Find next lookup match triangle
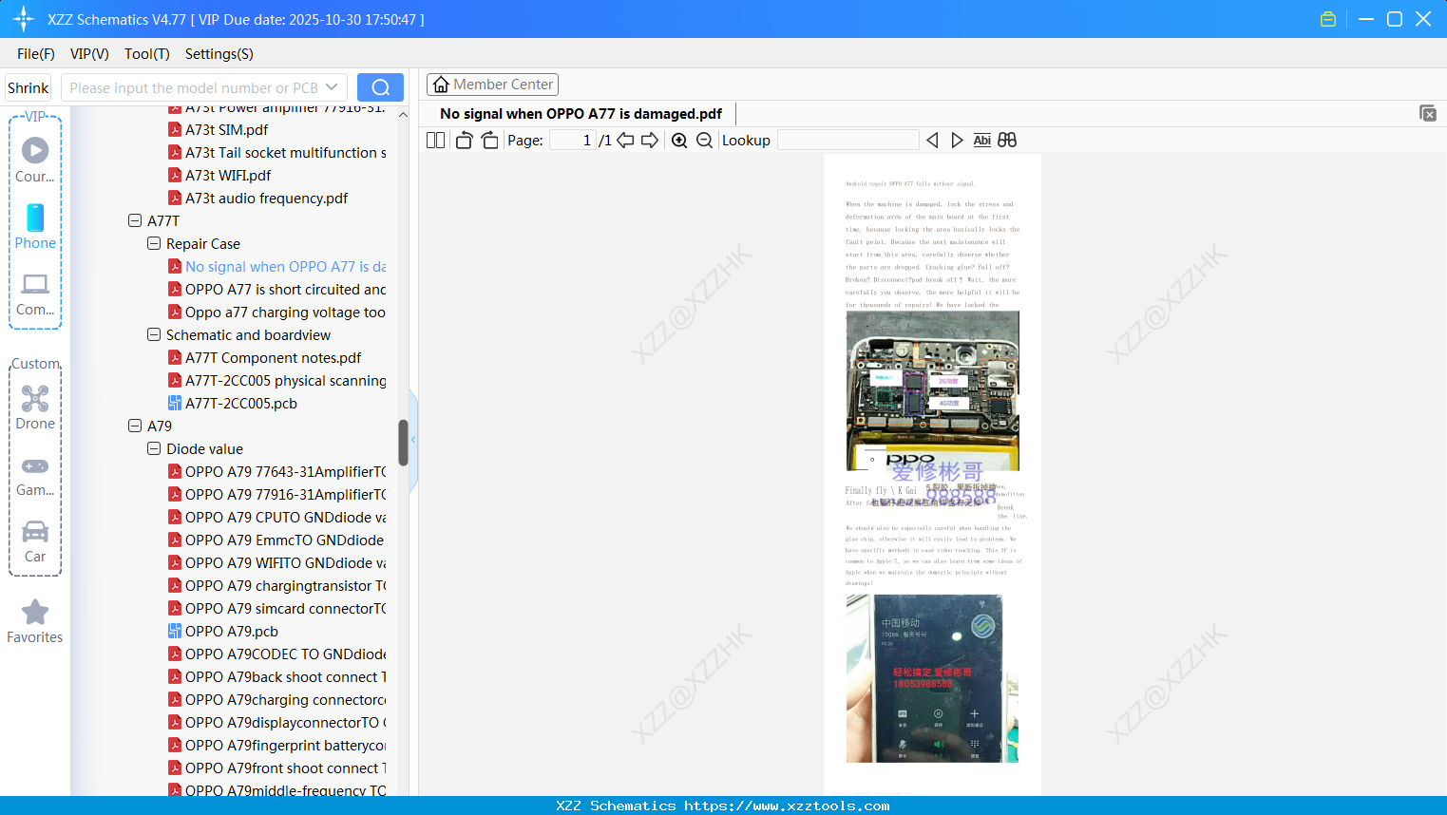This screenshot has height=815, width=1447. click(x=957, y=141)
